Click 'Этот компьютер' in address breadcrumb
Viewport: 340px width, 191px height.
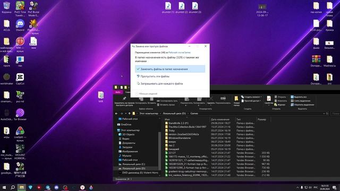point(149,114)
